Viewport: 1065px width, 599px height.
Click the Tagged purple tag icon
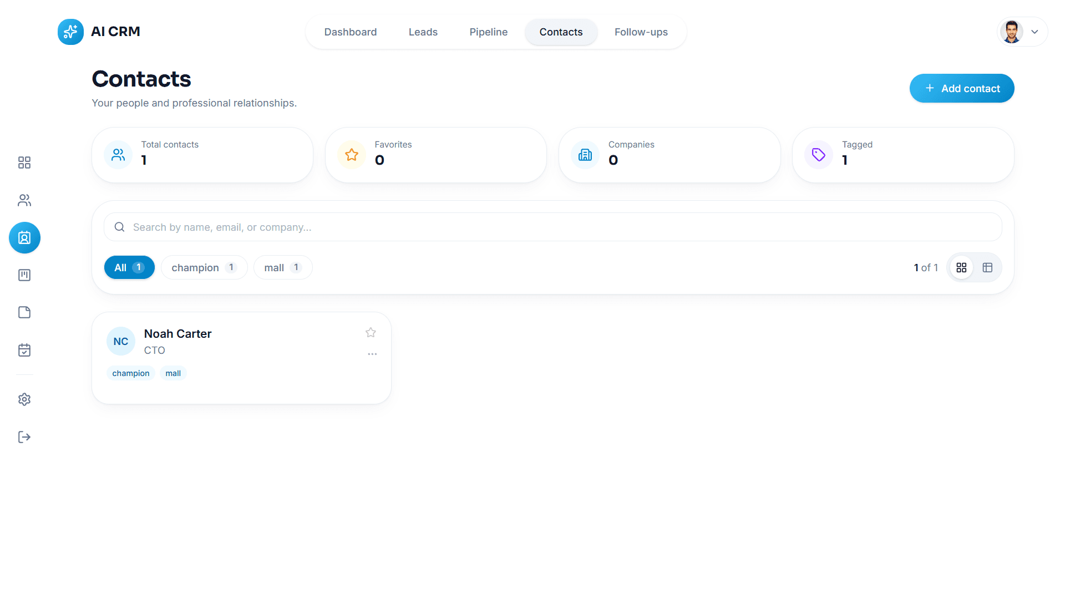click(x=819, y=155)
